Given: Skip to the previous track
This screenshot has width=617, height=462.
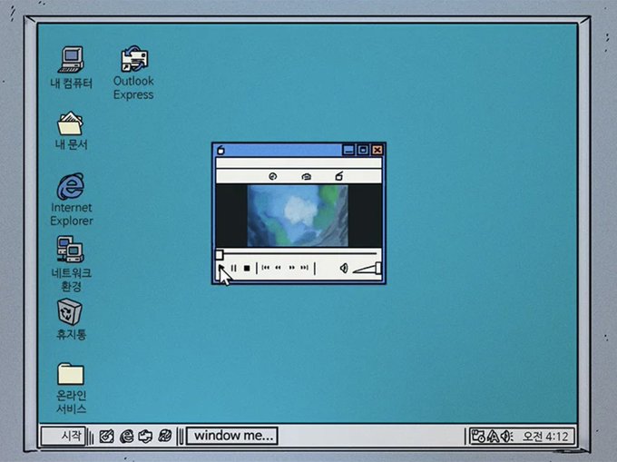Looking at the screenshot, I should [266, 268].
